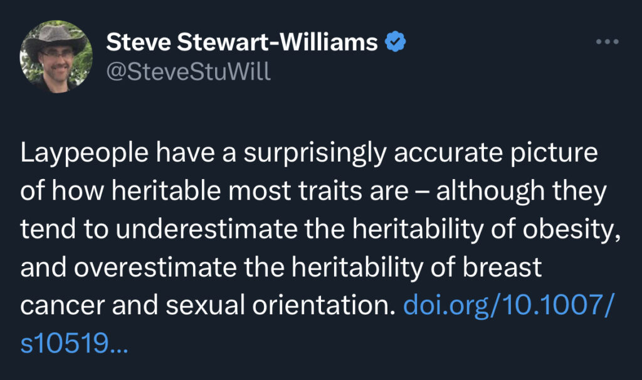Viewport: 642px width, 380px height.
Task: Click the word Laypeople in the tweet
Action: coord(85,153)
